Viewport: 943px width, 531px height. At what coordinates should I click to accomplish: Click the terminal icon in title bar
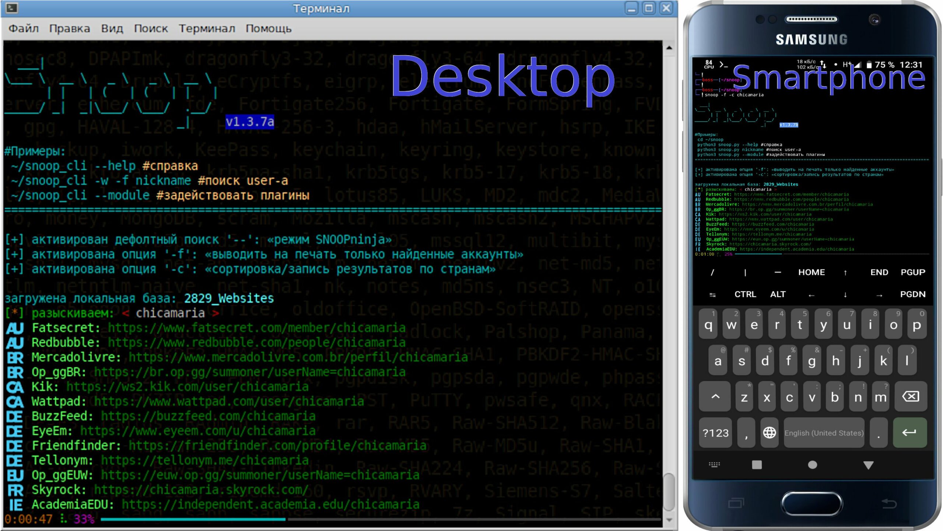click(11, 8)
